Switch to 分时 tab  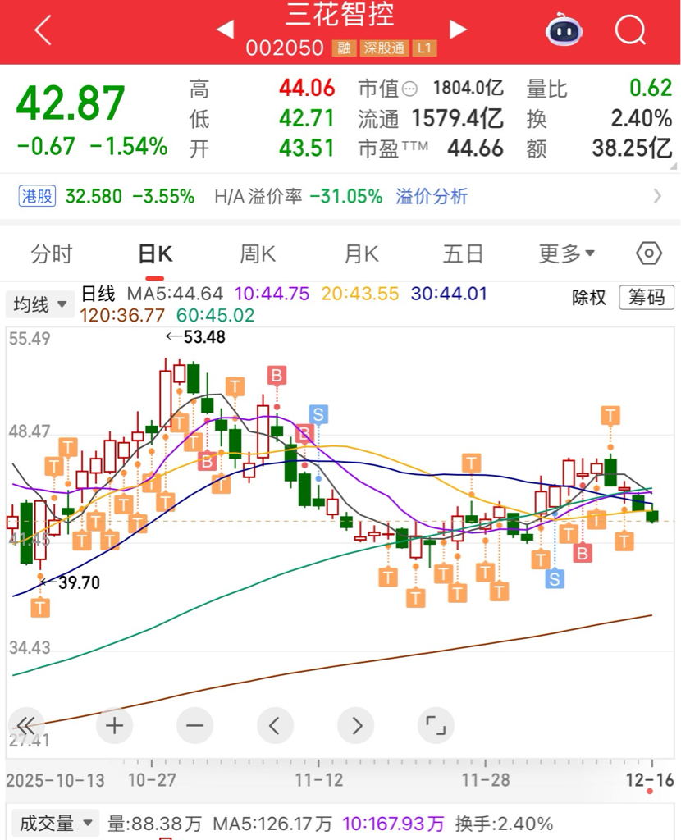click(52, 254)
